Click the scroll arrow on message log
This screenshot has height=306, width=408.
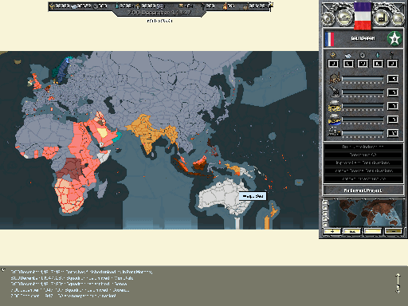point(398,284)
